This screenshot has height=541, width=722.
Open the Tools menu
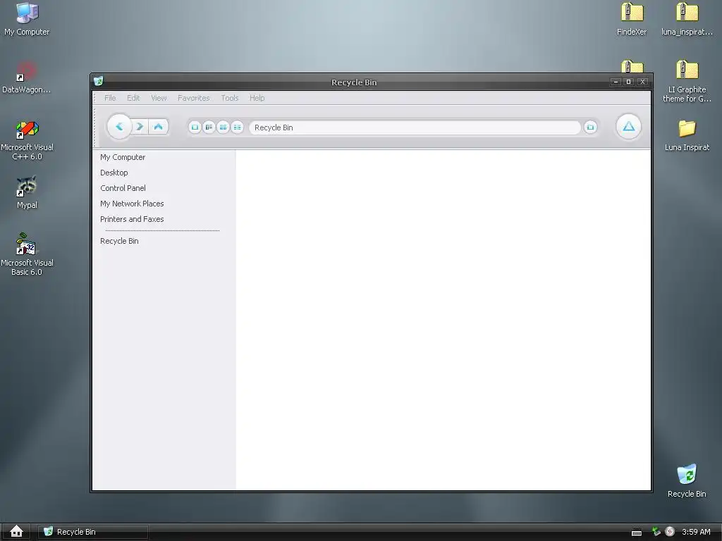[x=230, y=98]
